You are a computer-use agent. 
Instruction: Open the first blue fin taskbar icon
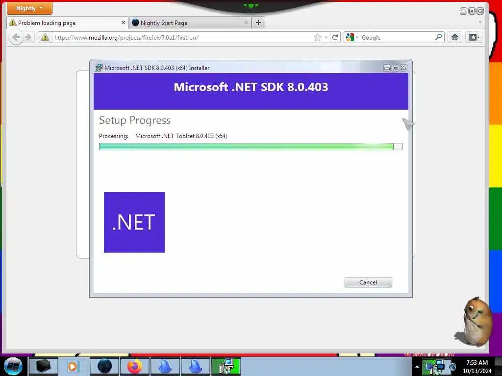point(165,366)
